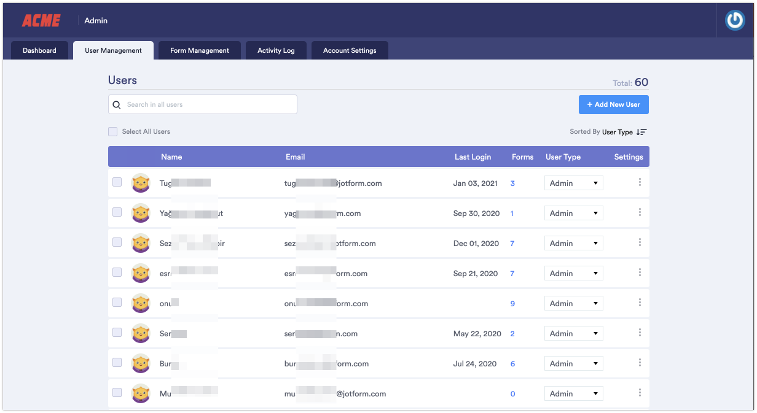This screenshot has height=413, width=757.
Task: Go to the Account Settings tab
Action: coord(350,50)
